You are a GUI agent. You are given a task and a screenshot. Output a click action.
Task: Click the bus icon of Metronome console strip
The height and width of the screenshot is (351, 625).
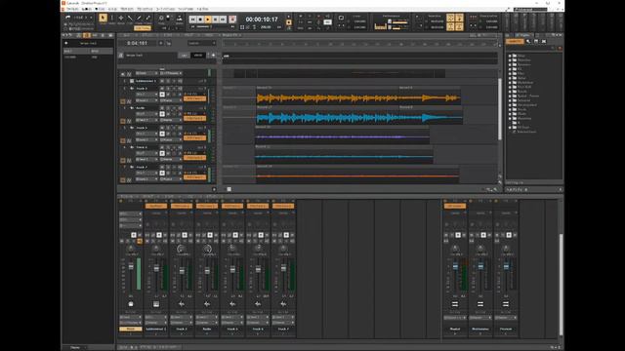click(480, 304)
